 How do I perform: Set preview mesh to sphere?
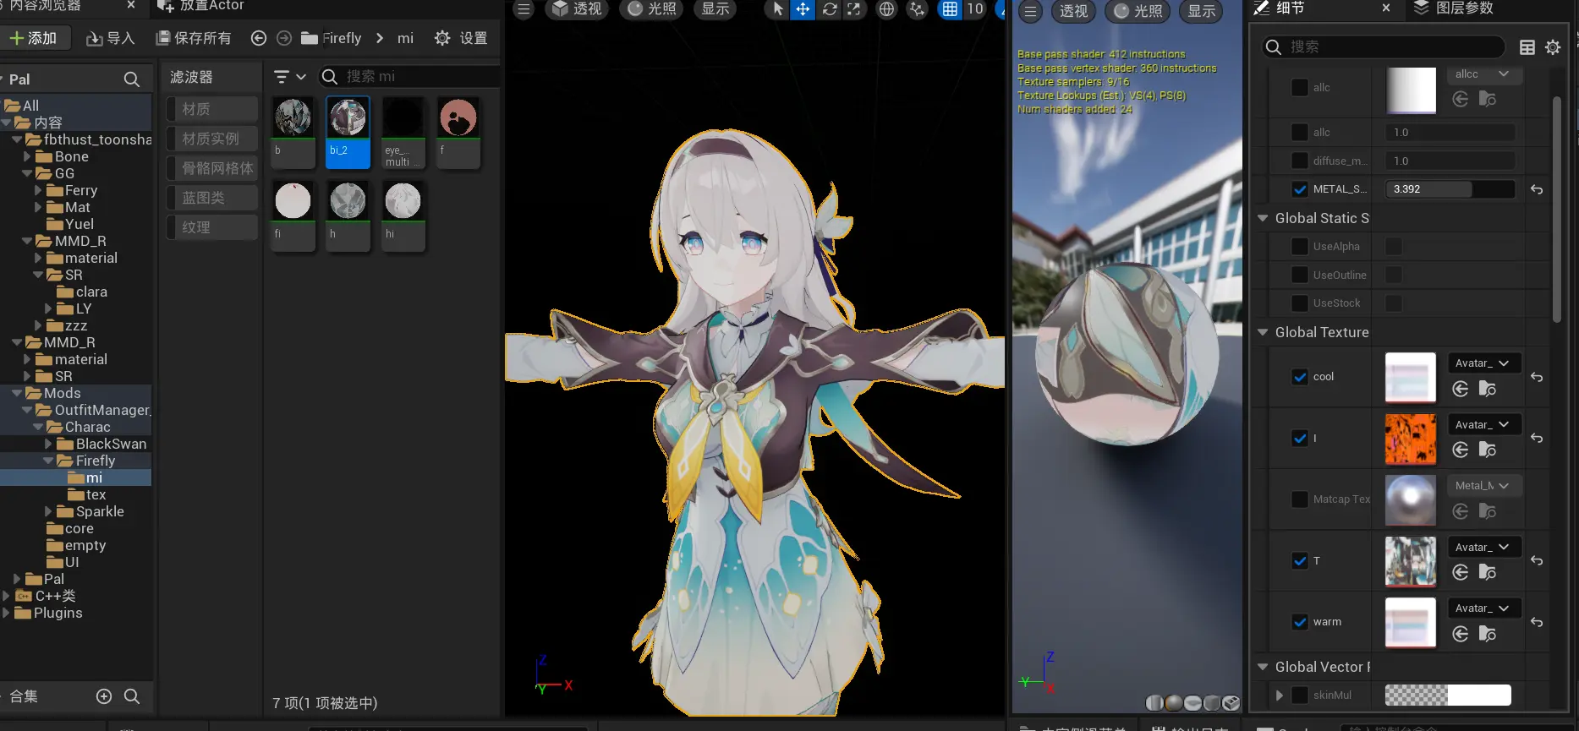[1174, 703]
